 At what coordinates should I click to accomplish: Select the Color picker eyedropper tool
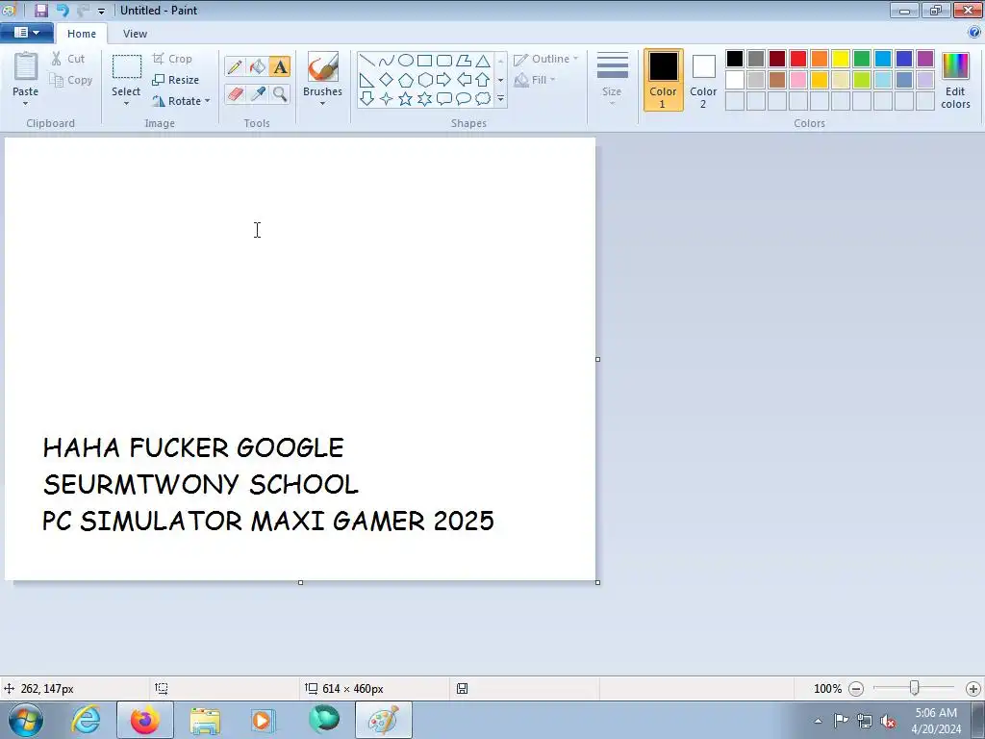258,94
